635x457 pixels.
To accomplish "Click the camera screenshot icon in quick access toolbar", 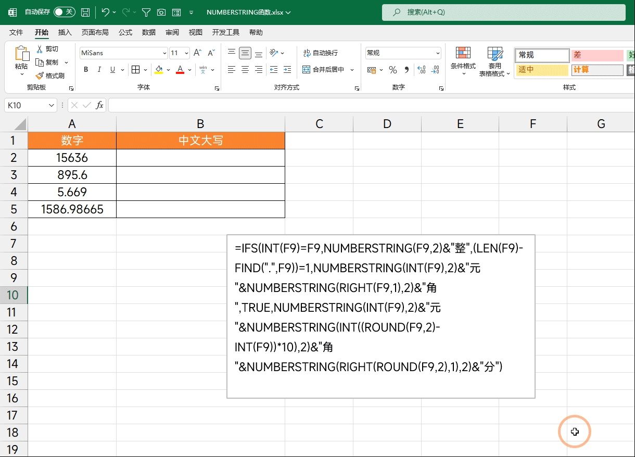I will [161, 12].
